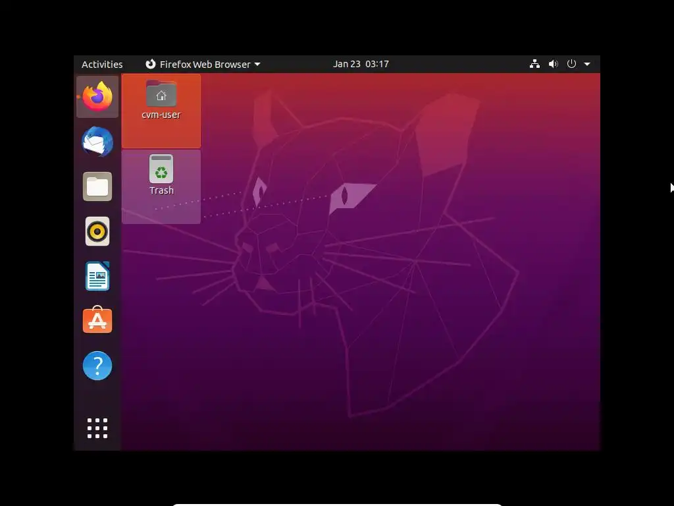This screenshot has height=506, width=674.
Task: Open Ubuntu Software store icon
Action: tap(97, 320)
